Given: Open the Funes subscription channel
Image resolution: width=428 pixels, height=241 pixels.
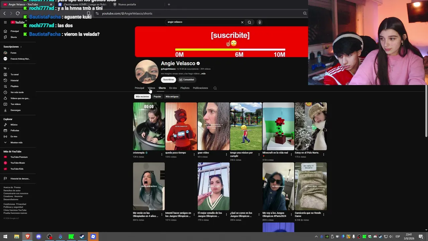Looking at the screenshot, I should [13, 53].
